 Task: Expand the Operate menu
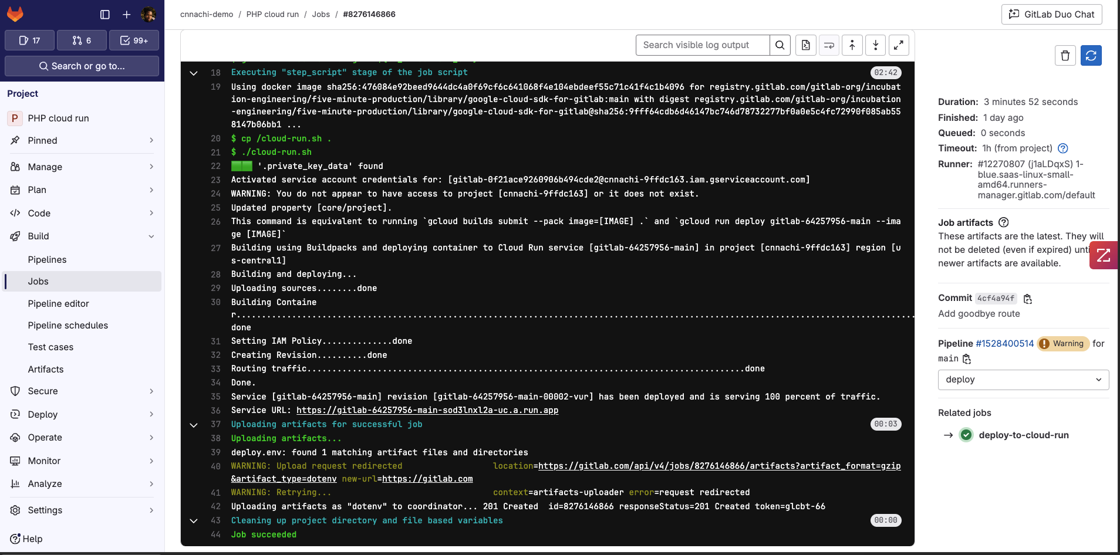(82, 437)
